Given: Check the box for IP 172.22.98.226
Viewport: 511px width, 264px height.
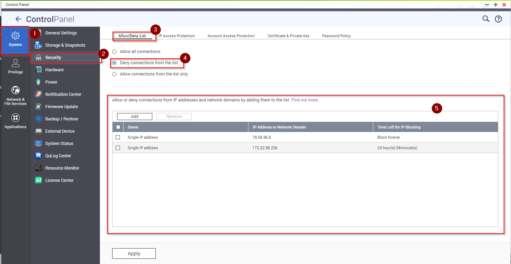Looking at the screenshot, I should click(x=118, y=148).
